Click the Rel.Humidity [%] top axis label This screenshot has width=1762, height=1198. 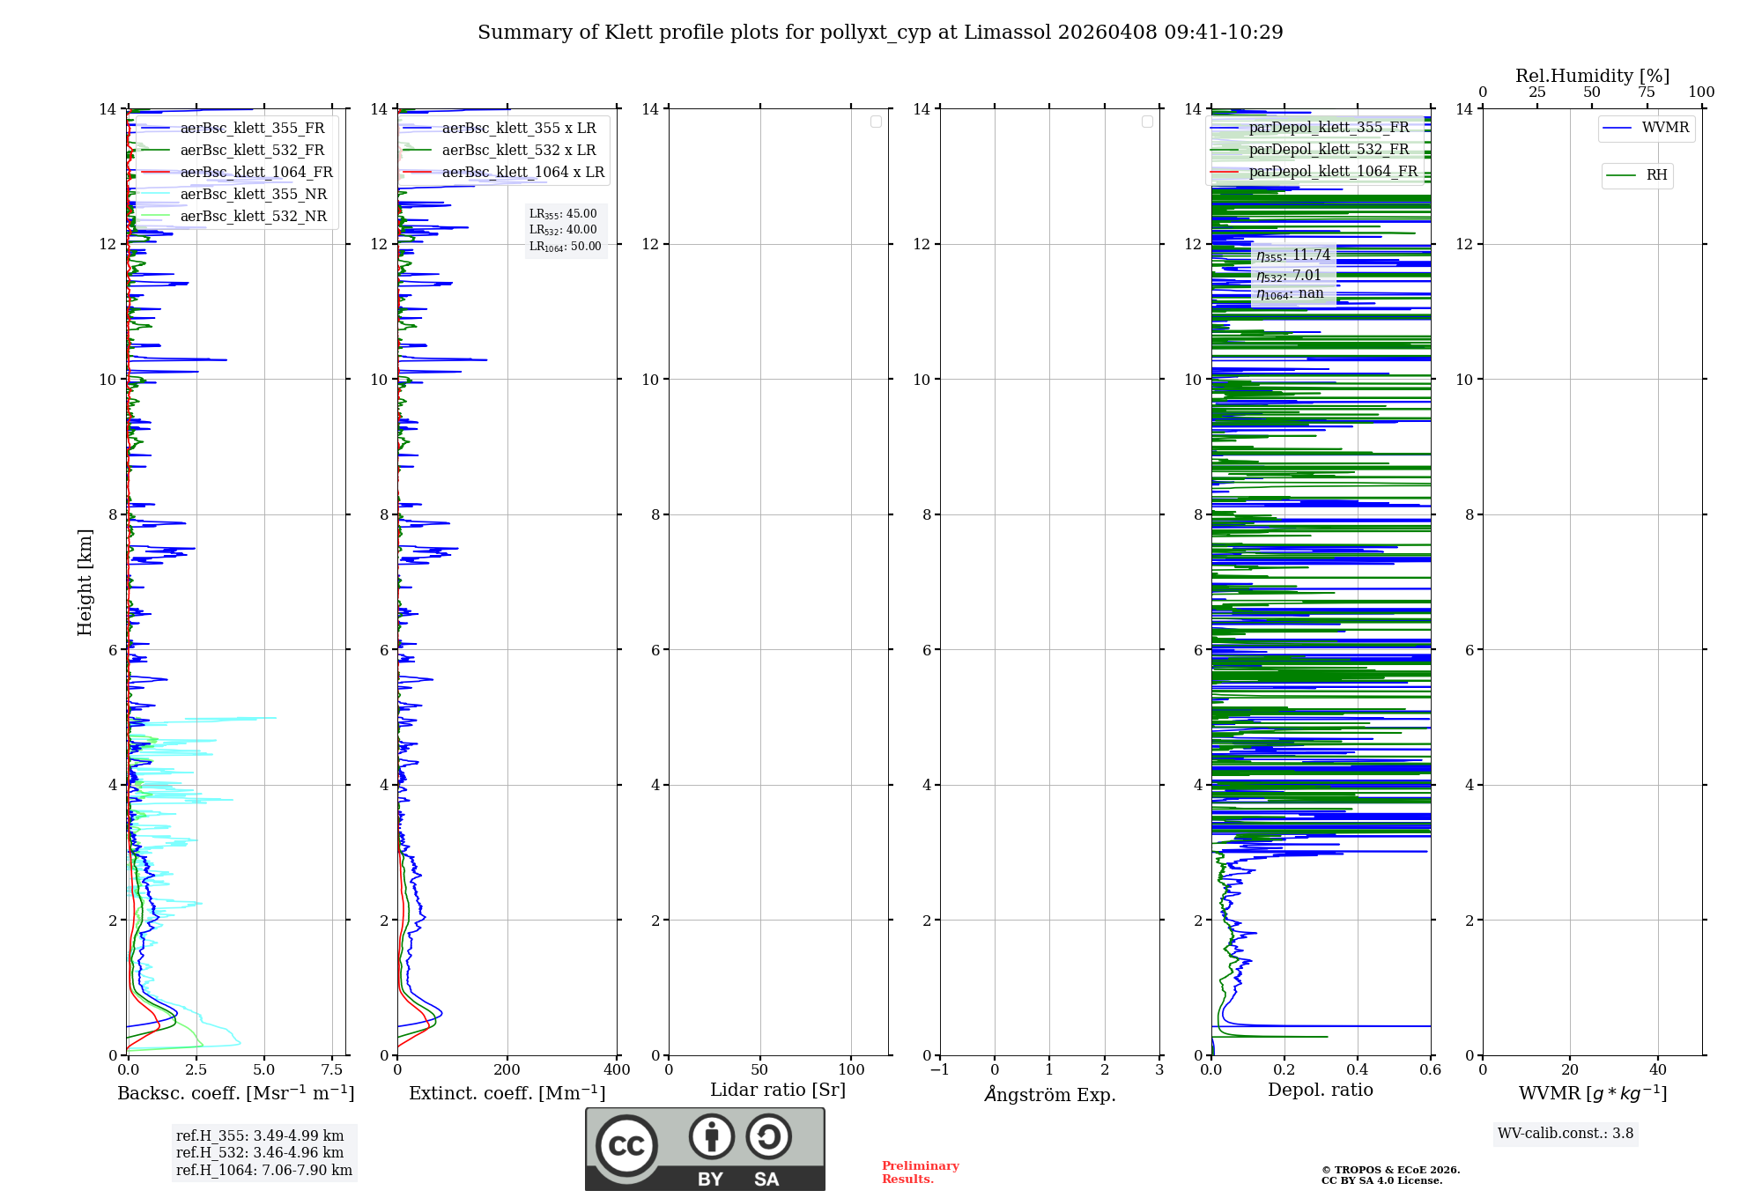coord(1592,76)
